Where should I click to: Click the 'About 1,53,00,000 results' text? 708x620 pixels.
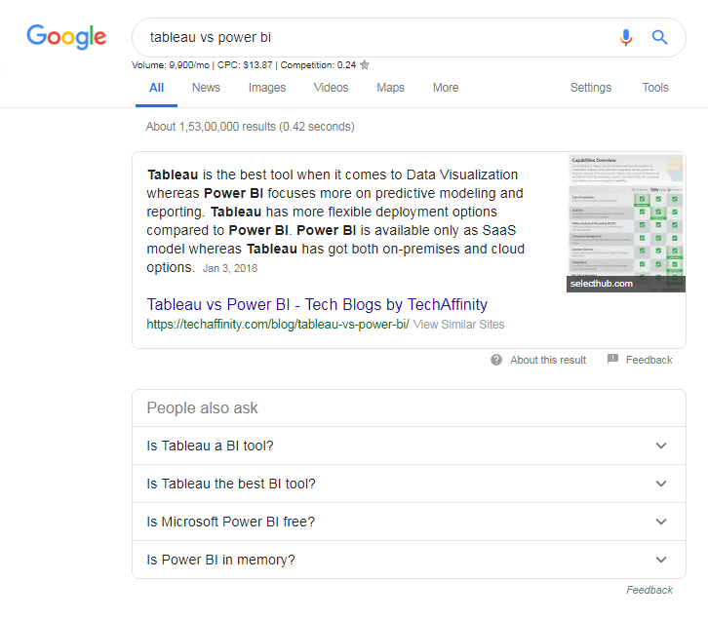pyautogui.click(x=251, y=127)
